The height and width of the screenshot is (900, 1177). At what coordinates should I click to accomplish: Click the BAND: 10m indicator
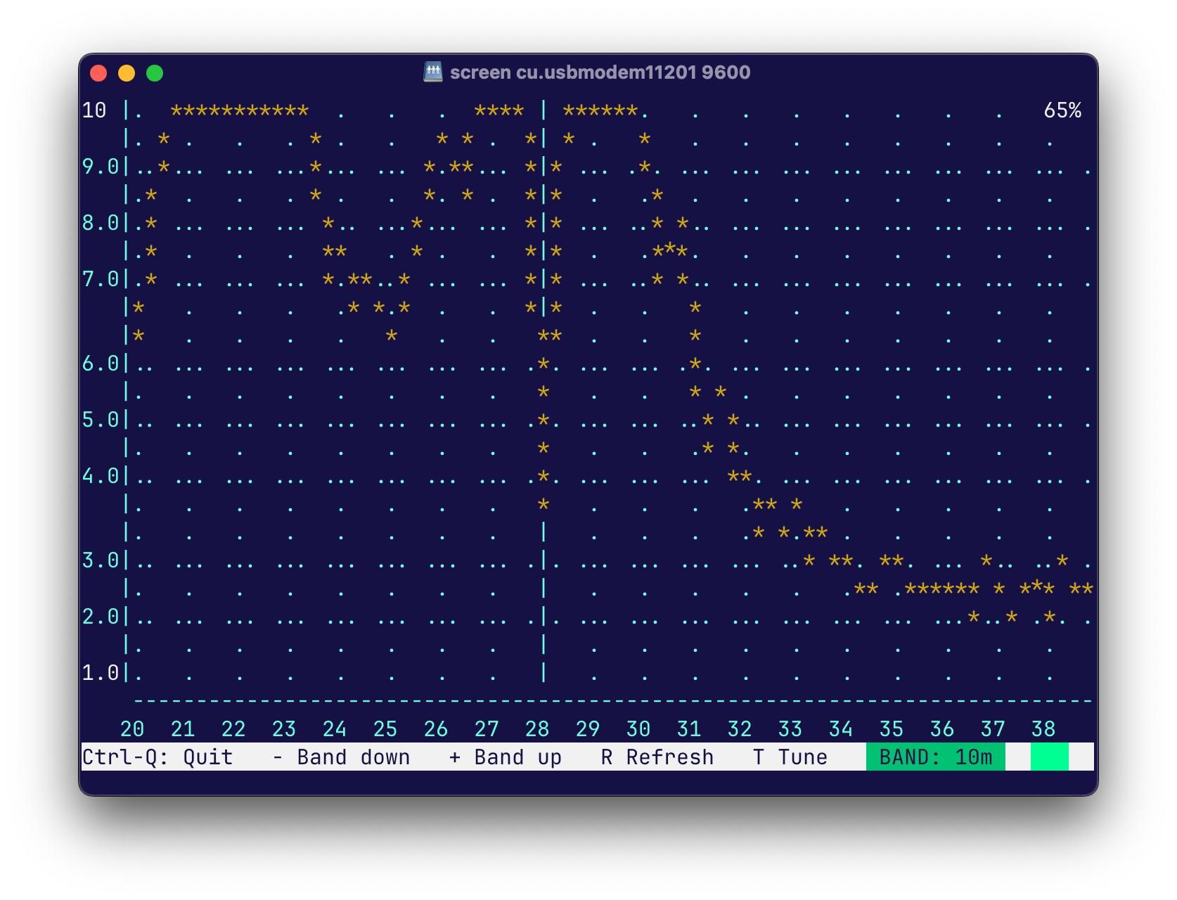[x=935, y=757]
